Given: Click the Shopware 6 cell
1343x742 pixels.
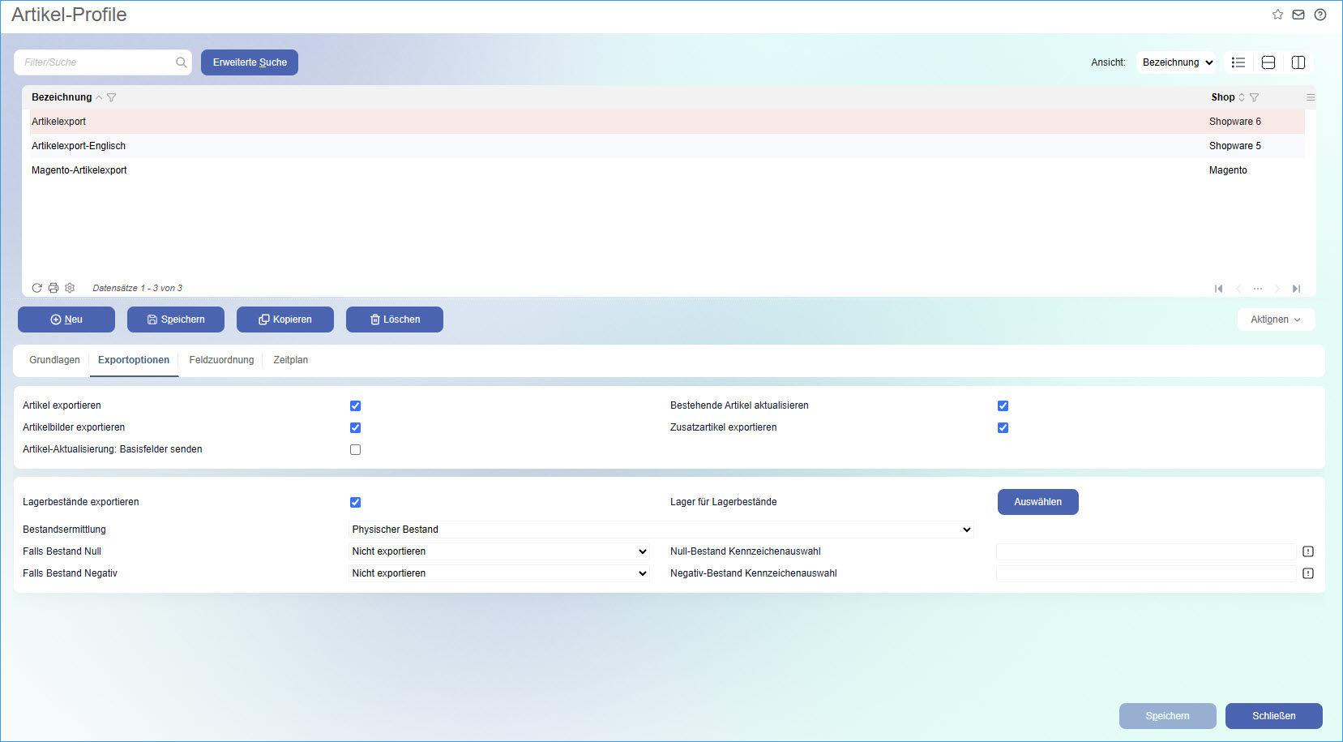Looking at the screenshot, I should pos(1235,122).
